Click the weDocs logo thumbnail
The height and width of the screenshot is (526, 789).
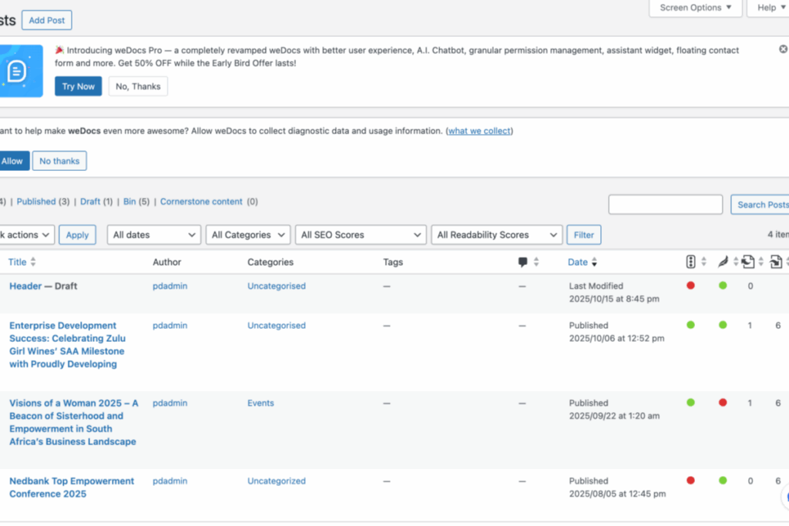21,71
